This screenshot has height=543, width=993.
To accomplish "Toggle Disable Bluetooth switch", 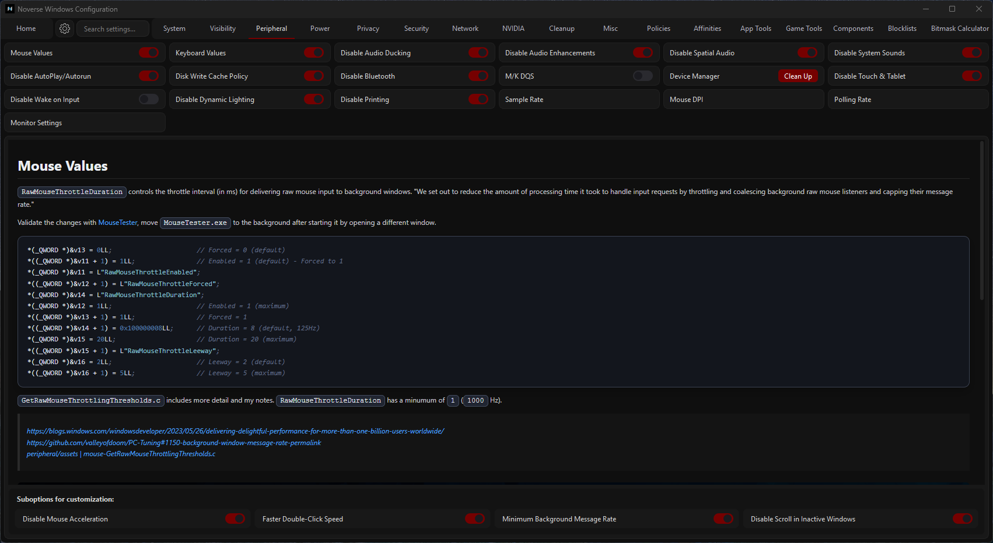I will 478,76.
